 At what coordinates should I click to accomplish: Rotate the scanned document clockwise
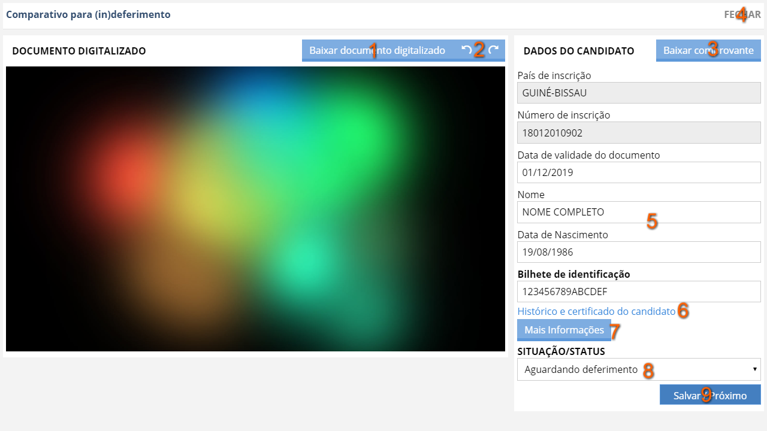point(493,50)
